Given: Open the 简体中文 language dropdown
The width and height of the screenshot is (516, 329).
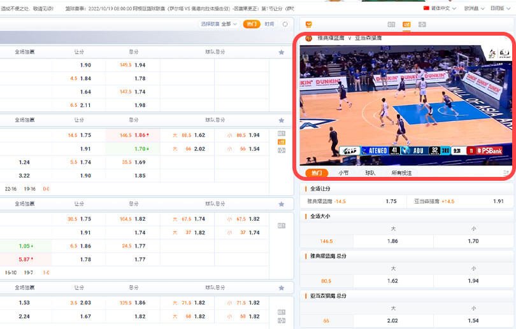Looking at the screenshot, I should 443,8.
